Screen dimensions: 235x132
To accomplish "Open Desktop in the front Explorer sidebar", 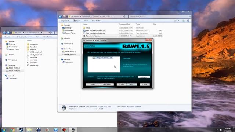I will [68, 28].
